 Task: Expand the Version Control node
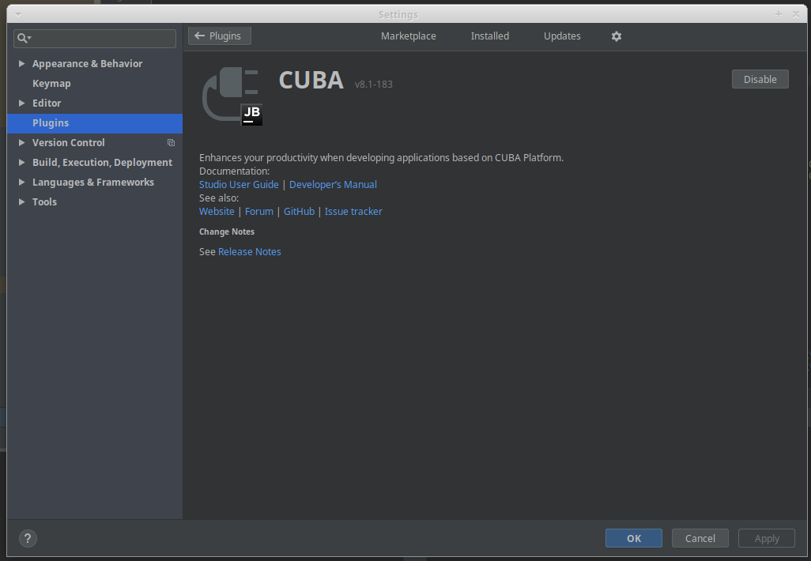(21, 142)
